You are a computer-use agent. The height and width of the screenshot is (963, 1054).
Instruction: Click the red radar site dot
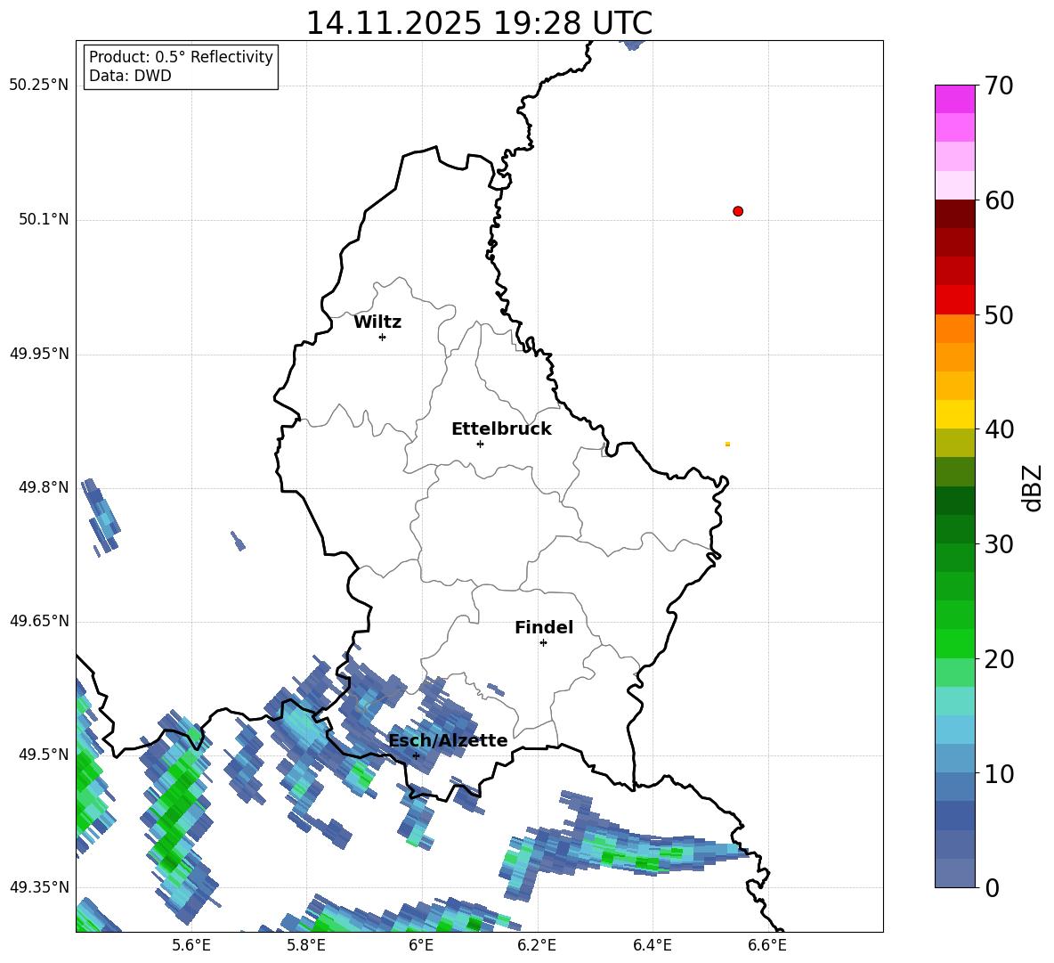[738, 211]
